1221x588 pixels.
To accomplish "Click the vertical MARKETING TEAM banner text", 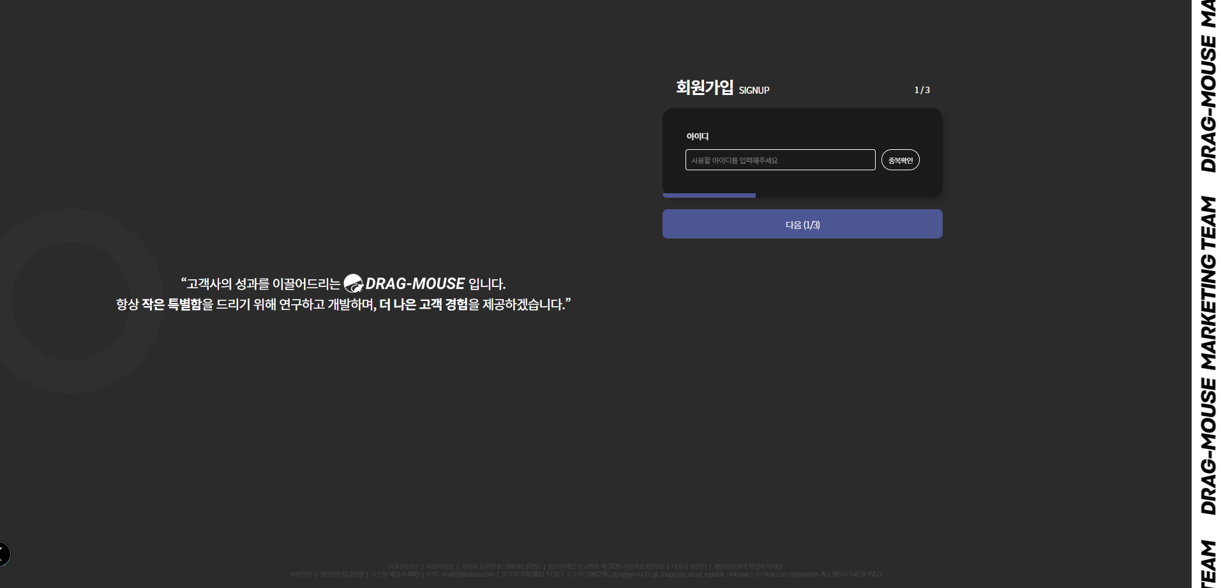I will coord(1208,283).
